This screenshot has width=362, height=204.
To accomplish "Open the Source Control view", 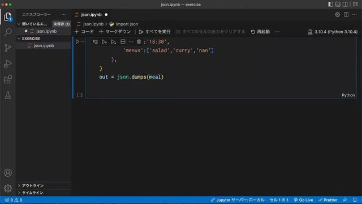I will [x=8, y=48].
